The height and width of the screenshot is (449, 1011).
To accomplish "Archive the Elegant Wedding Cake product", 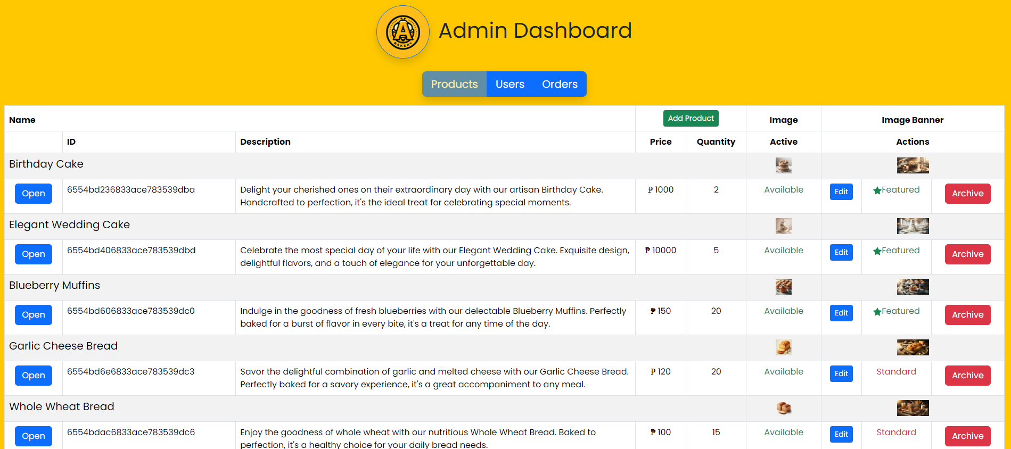I will tap(967, 254).
